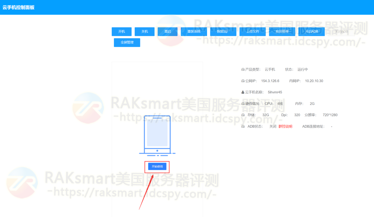Click the 云手机 product type value
This screenshot has height=217, width=374.
click(270, 70)
